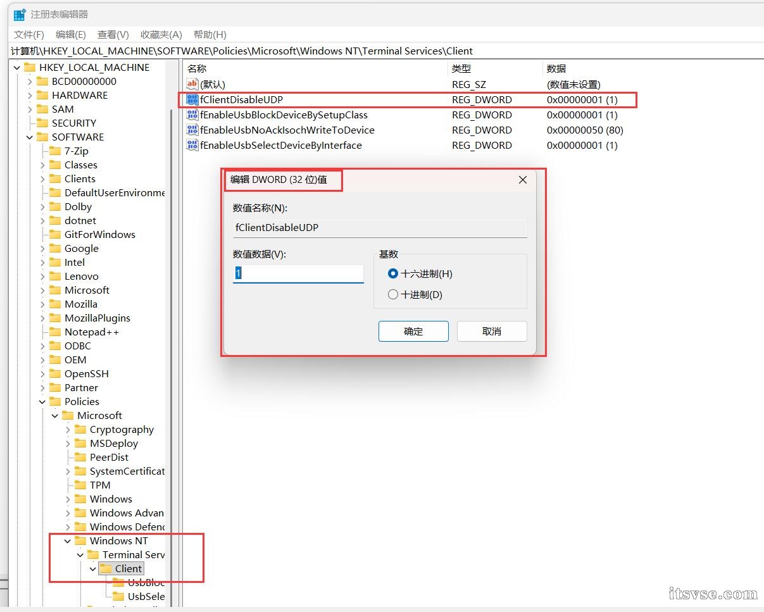Collapse the Policies key in tree
Screen dimensions: 764x612
click(42, 402)
